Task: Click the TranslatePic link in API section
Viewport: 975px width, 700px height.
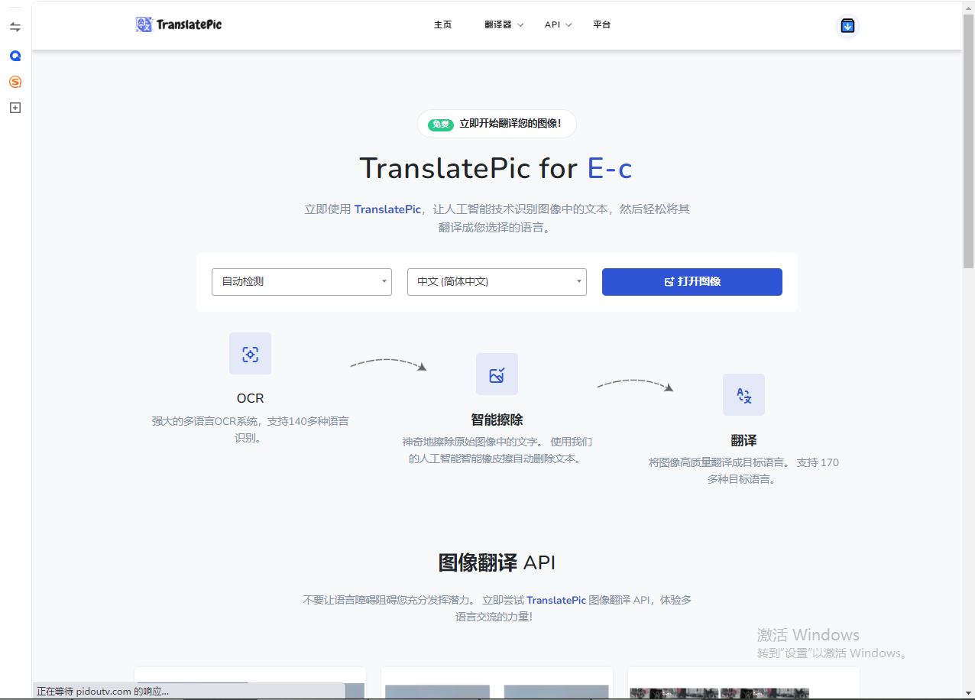Action: (556, 601)
